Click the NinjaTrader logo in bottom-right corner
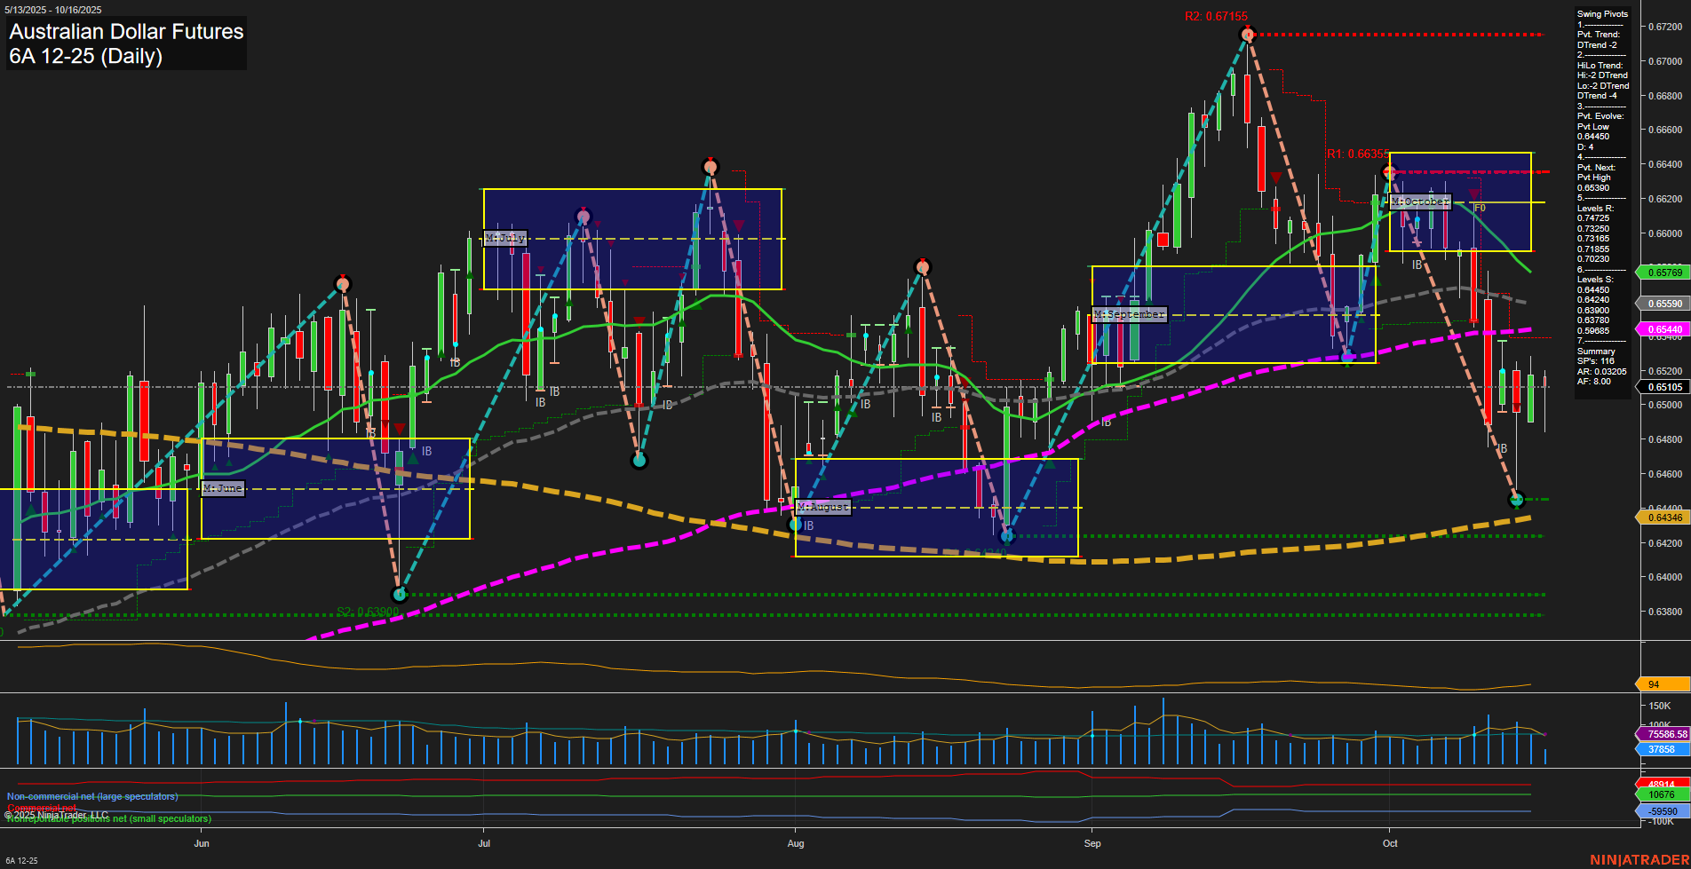1691x869 pixels. click(1639, 859)
